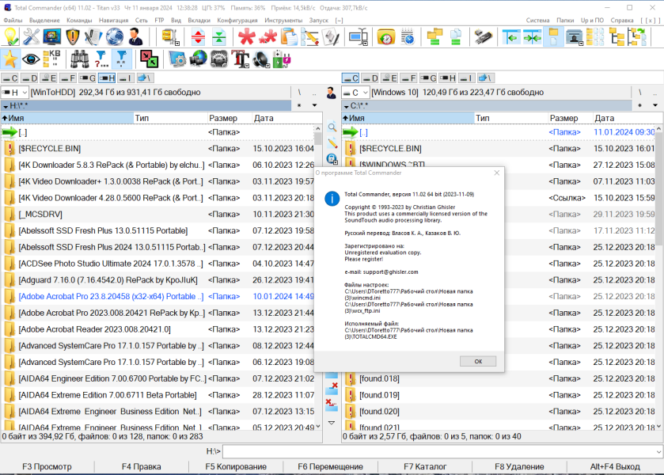
Task: Click the magnifier icon between the panels
Action: [332, 127]
